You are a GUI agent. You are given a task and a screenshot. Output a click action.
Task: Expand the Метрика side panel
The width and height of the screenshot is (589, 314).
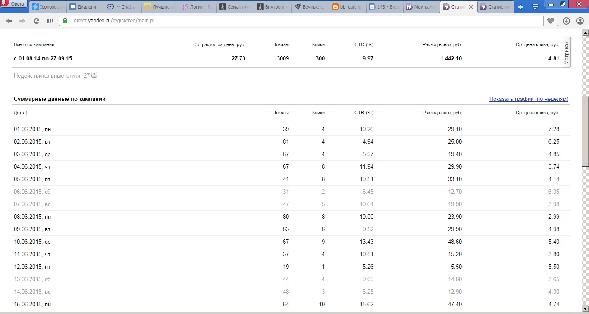[x=567, y=51]
